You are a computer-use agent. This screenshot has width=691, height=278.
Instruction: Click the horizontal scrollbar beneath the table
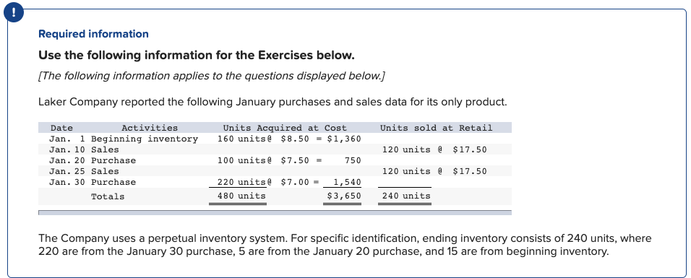(x=275, y=213)
